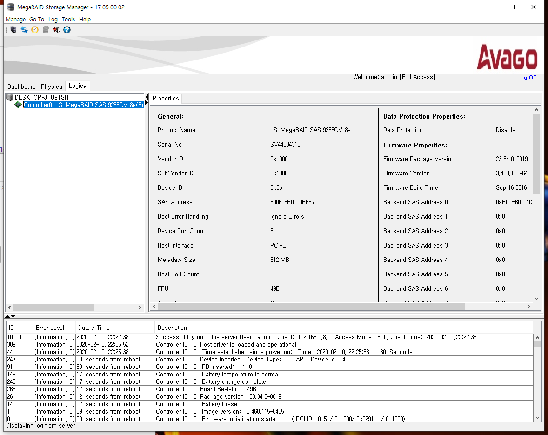
Task: Click the up arrow on log panel splitter
Action: pyautogui.click(x=8, y=316)
